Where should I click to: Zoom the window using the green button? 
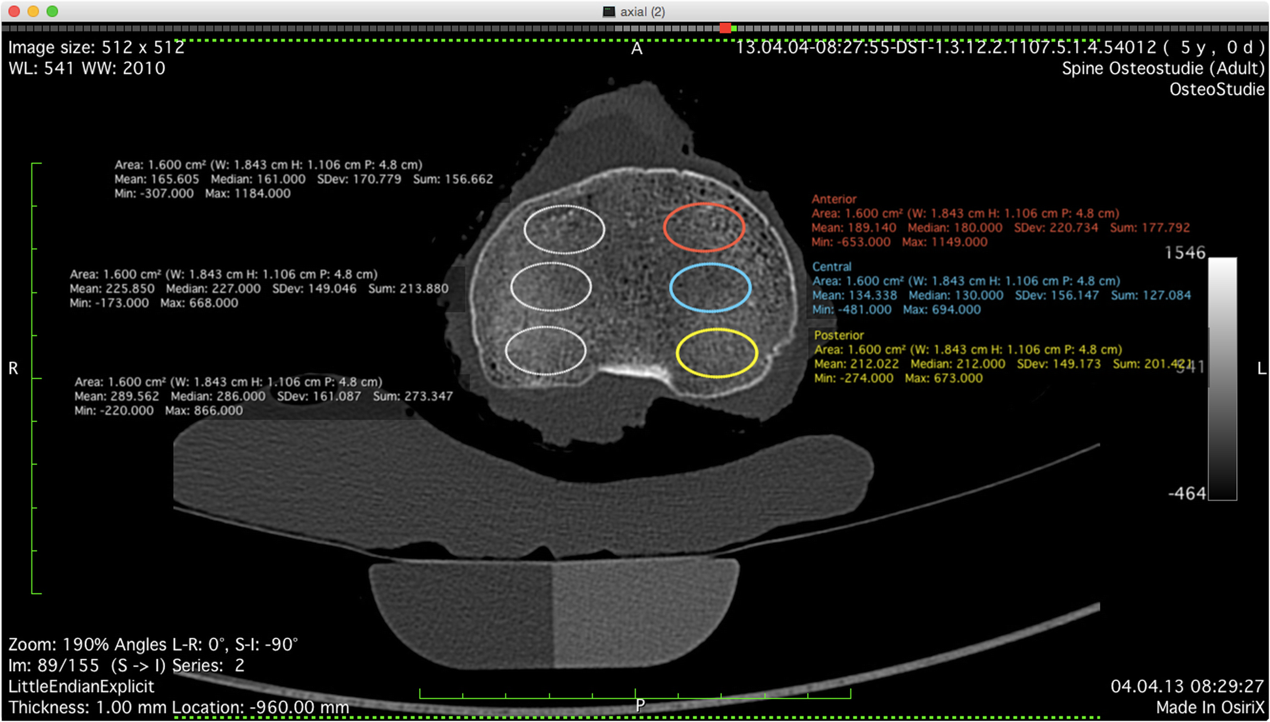52,11
